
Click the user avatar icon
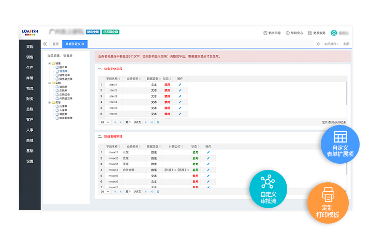tap(334, 33)
